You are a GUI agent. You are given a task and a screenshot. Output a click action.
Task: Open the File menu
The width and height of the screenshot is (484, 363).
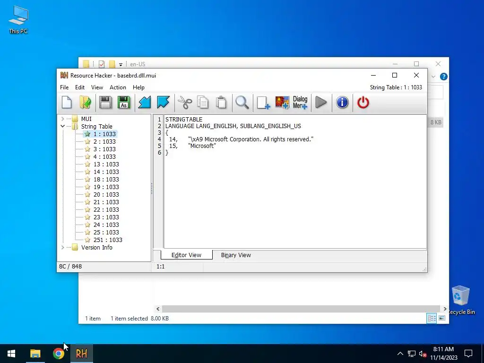coord(64,87)
